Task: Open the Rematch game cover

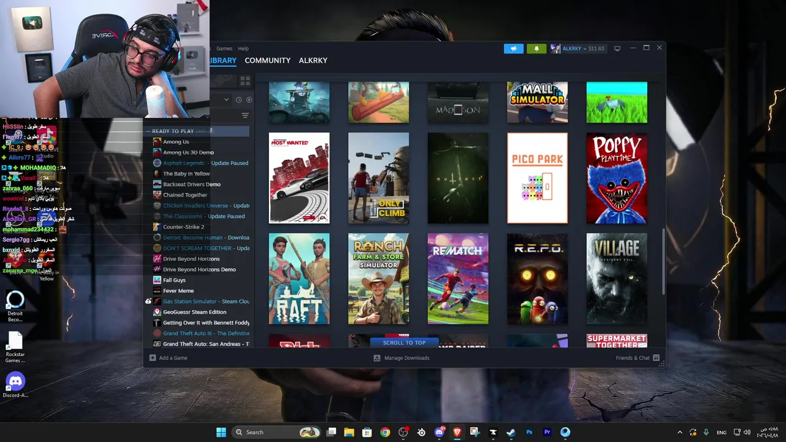Action: [x=458, y=279]
